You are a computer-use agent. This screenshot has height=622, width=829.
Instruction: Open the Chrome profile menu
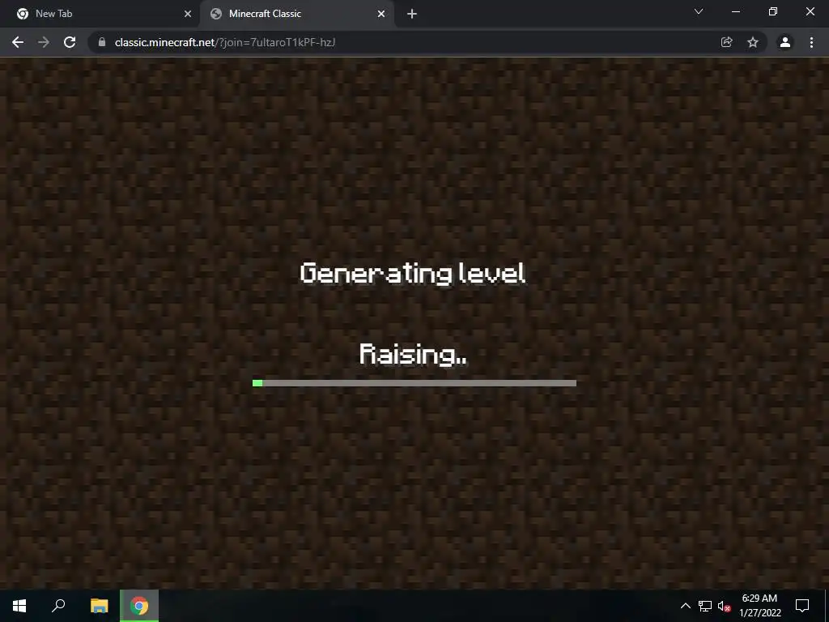pos(785,42)
